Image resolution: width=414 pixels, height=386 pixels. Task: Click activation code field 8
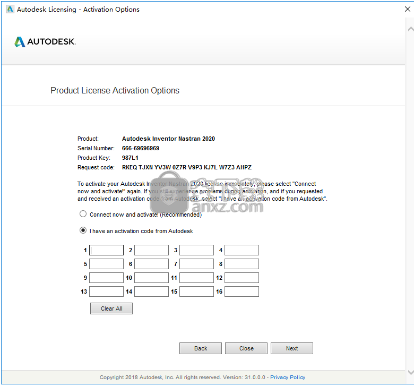click(242, 264)
